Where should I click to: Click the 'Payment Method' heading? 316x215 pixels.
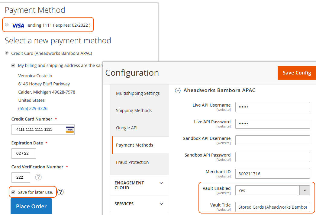point(35,10)
